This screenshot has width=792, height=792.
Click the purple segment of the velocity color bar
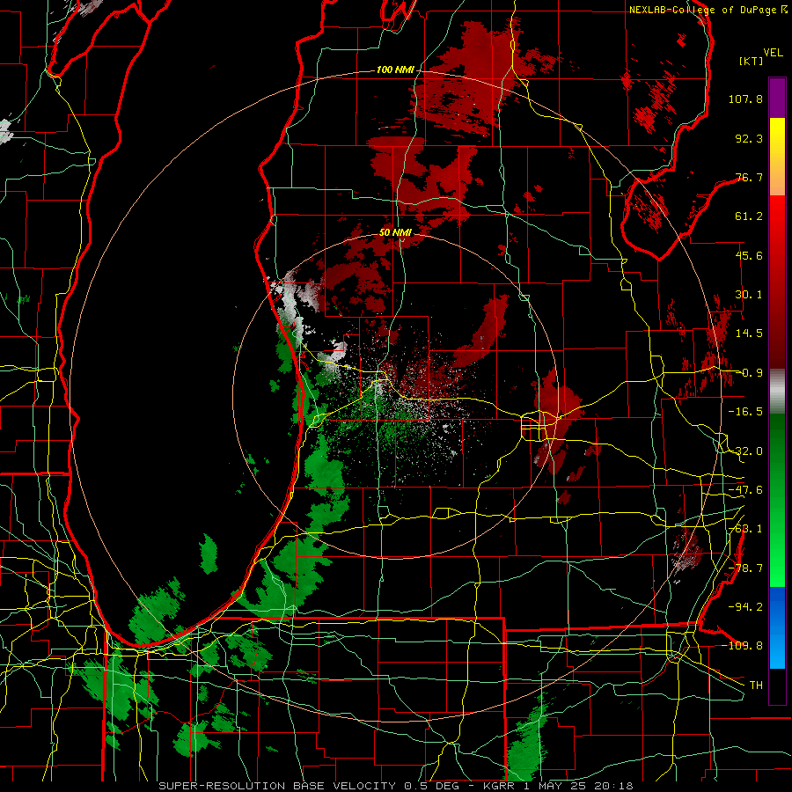pos(777,98)
